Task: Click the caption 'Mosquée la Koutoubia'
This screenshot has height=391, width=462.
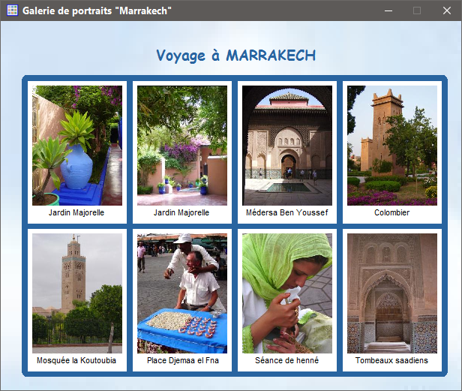Action: pyautogui.click(x=76, y=361)
